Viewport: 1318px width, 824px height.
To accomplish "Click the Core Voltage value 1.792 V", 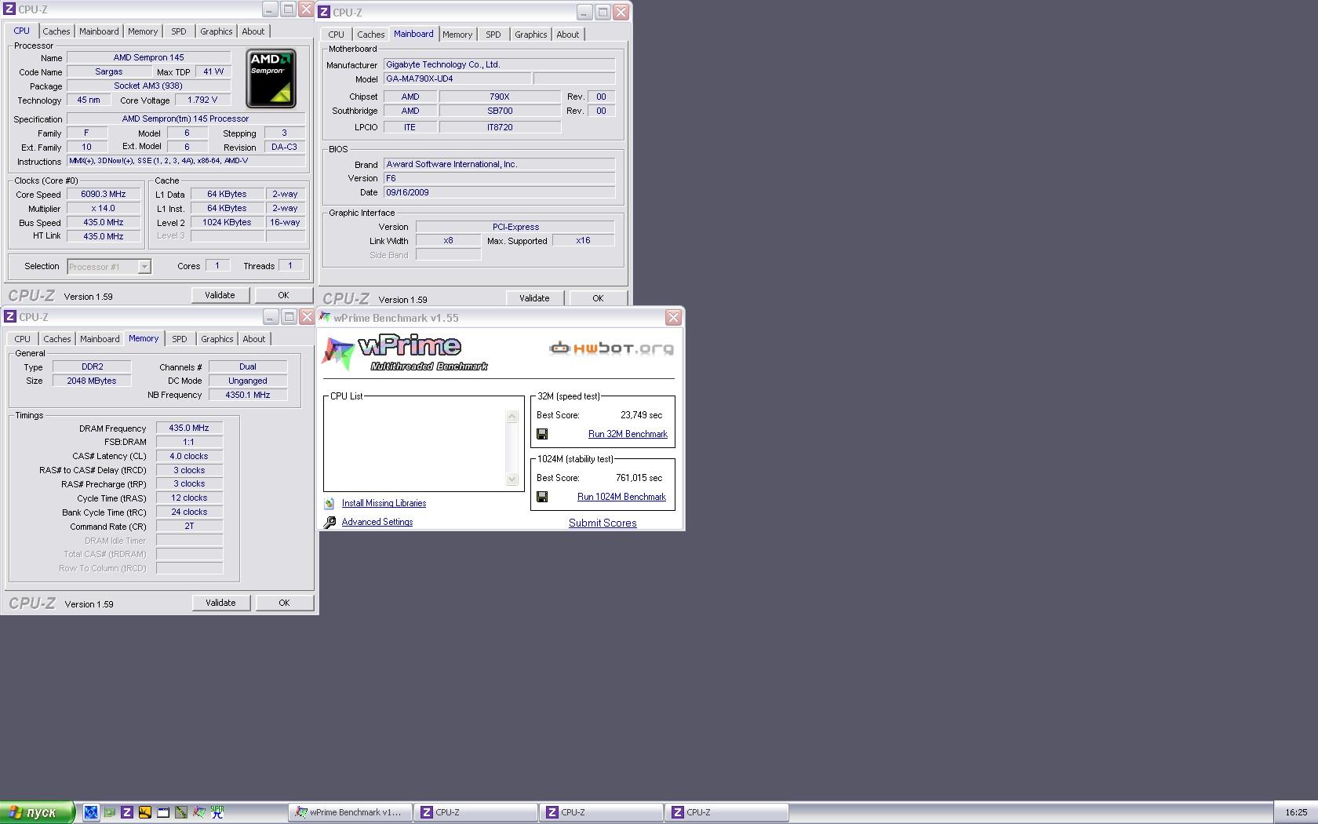I will [202, 100].
